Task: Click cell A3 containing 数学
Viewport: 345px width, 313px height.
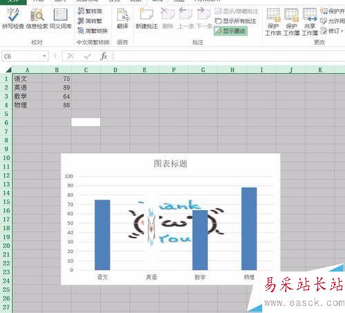Action: [28, 96]
